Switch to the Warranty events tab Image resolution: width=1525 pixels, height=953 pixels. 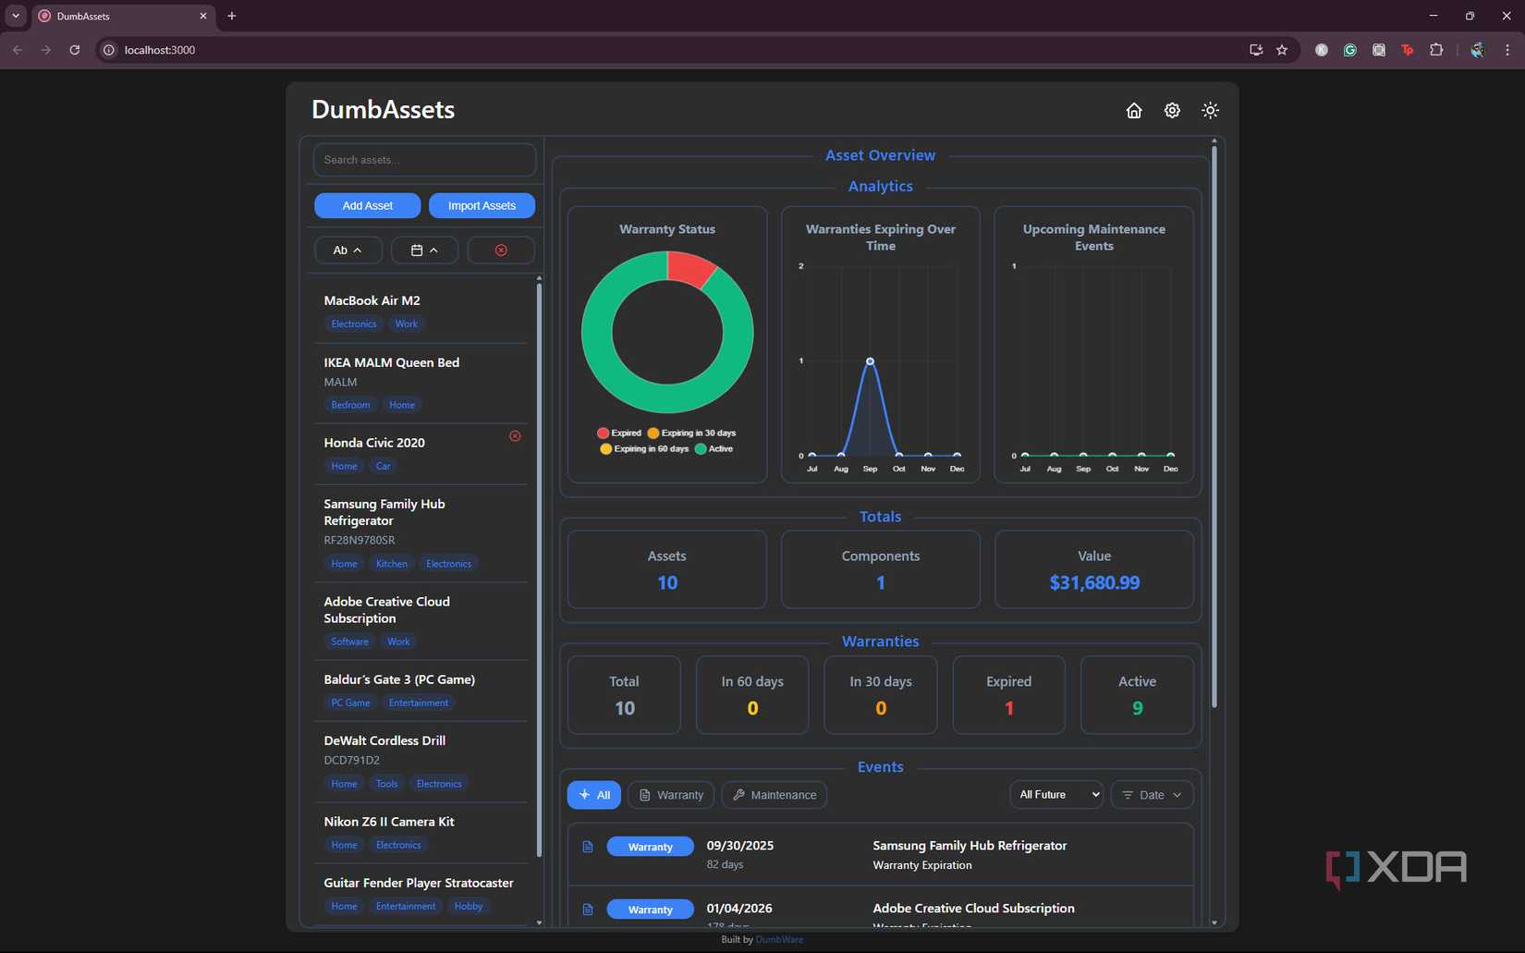click(x=671, y=795)
